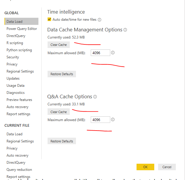Open R scripting options
The width and height of the screenshot is (185, 180).
15,43
